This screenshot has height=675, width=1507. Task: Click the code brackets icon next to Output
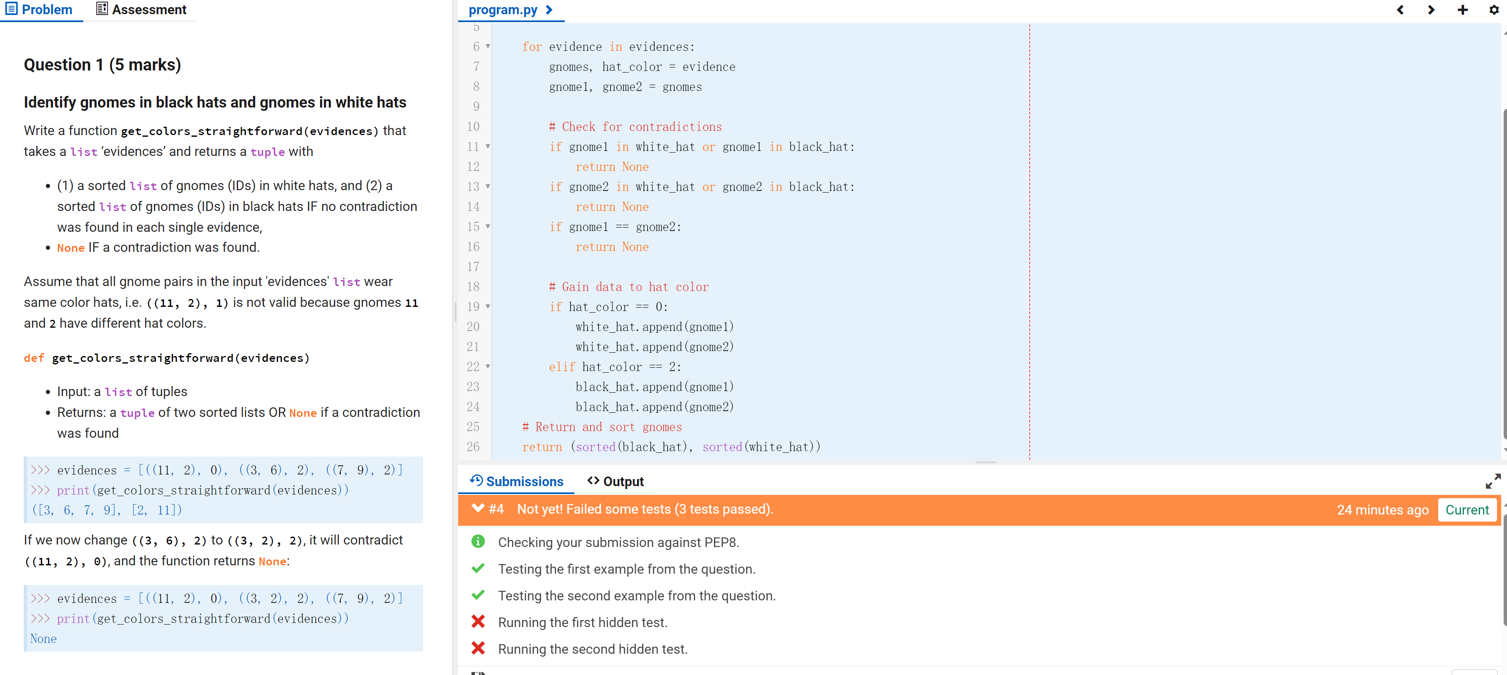(593, 481)
